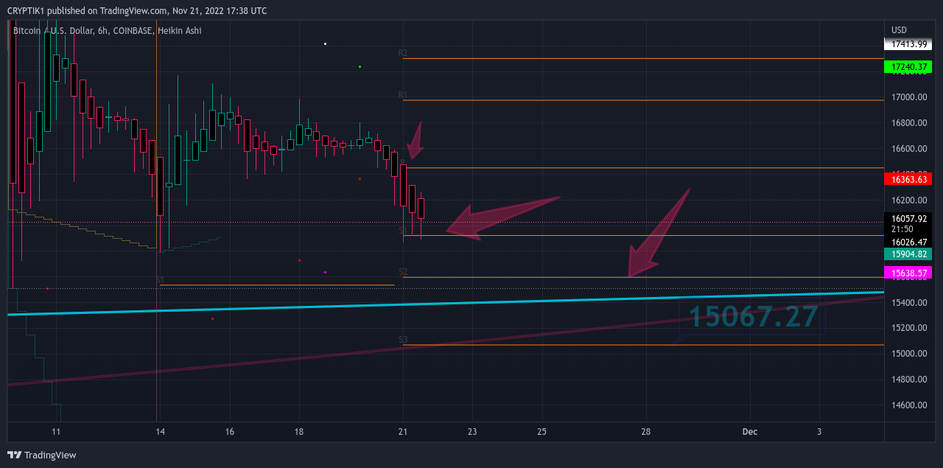Click the 17000.00 price scale value
The image size is (943, 468).
click(908, 97)
